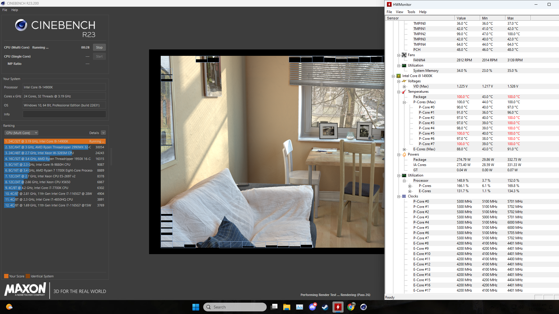
Task: Open Task View from the taskbar
Action: click(274, 307)
